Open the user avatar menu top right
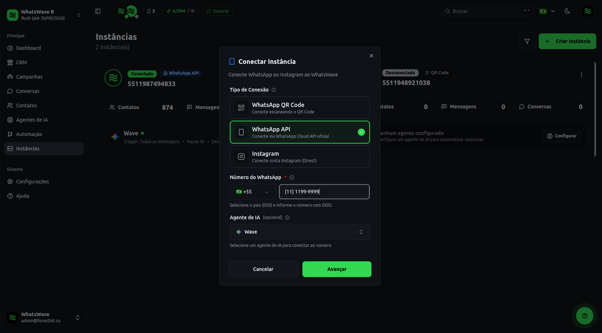 588,11
